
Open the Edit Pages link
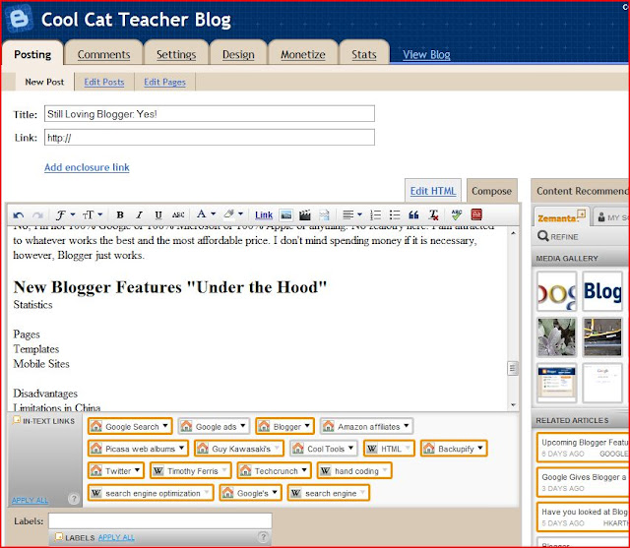click(x=164, y=82)
